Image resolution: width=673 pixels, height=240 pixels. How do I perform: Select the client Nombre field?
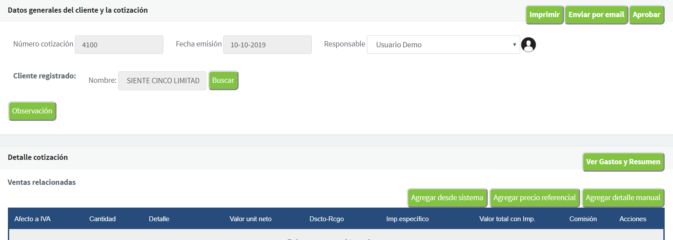[162, 81]
